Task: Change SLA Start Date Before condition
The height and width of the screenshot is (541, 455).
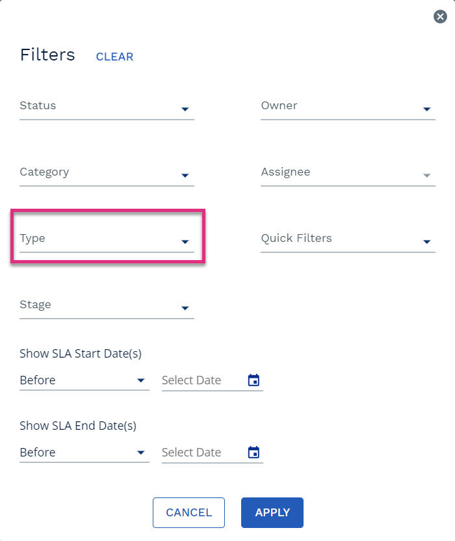Action: tap(84, 380)
